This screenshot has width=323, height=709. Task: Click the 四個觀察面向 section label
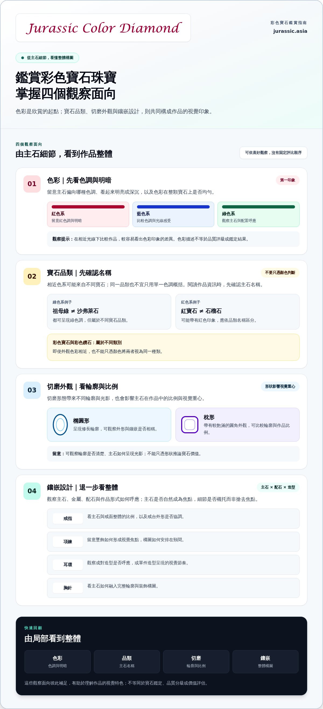point(29,144)
